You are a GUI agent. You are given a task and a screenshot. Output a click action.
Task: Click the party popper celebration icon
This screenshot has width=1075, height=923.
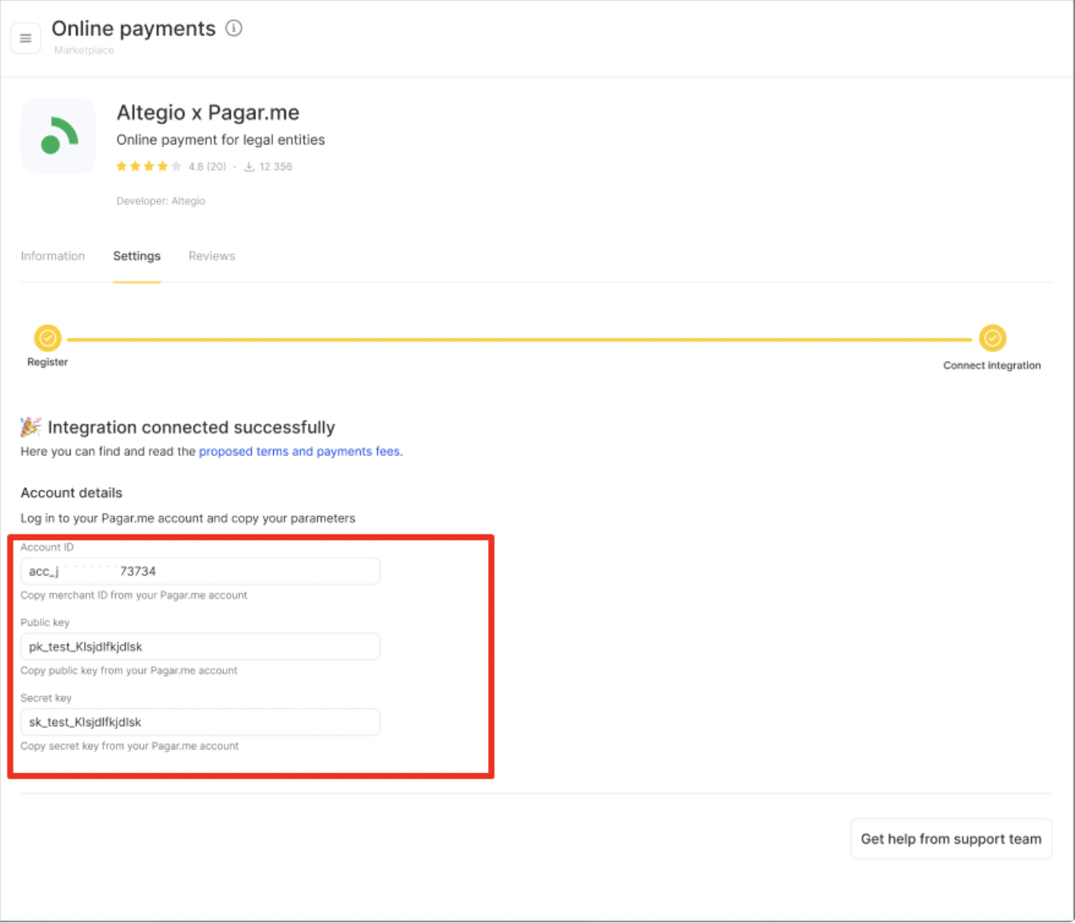pyautogui.click(x=31, y=427)
